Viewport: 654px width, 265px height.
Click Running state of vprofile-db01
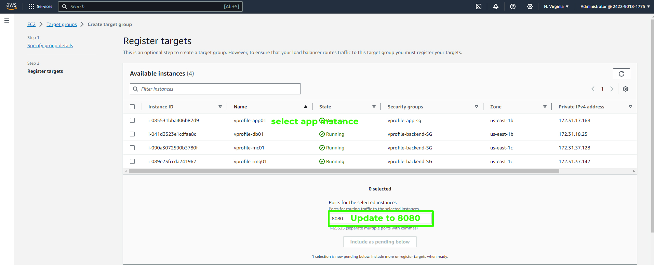click(x=332, y=134)
